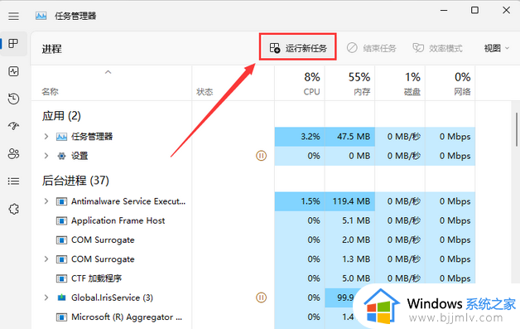Select the first COM Surrogate process
The height and width of the screenshot is (329, 520).
pyautogui.click(x=253, y=239)
